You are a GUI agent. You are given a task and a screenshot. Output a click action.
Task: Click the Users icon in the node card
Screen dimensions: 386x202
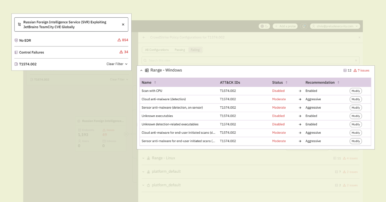79,141
